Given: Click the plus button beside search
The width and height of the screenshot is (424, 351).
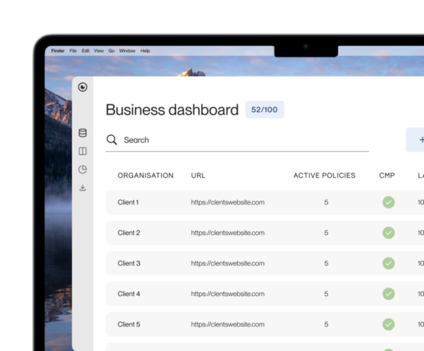Looking at the screenshot, I should pos(416,140).
